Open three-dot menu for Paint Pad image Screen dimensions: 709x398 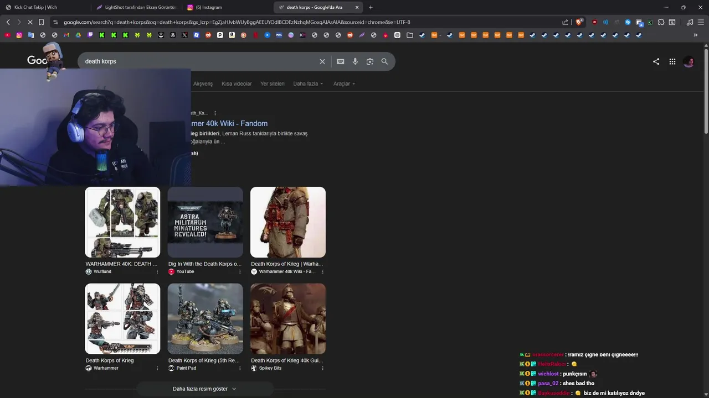(240, 368)
